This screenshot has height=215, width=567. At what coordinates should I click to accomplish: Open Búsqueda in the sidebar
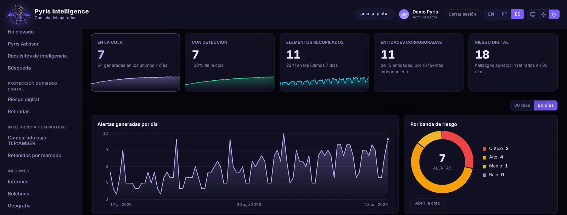click(x=19, y=68)
